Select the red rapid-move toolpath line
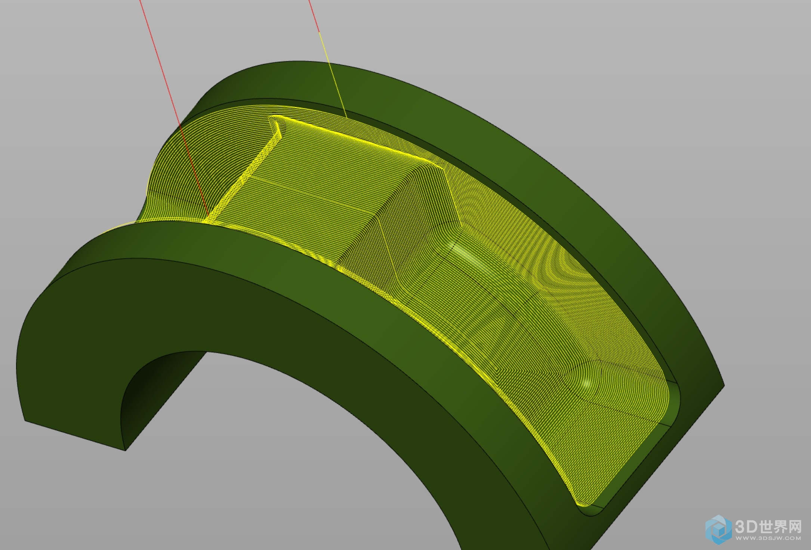This screenshot has height=550, width=811. 174,108
